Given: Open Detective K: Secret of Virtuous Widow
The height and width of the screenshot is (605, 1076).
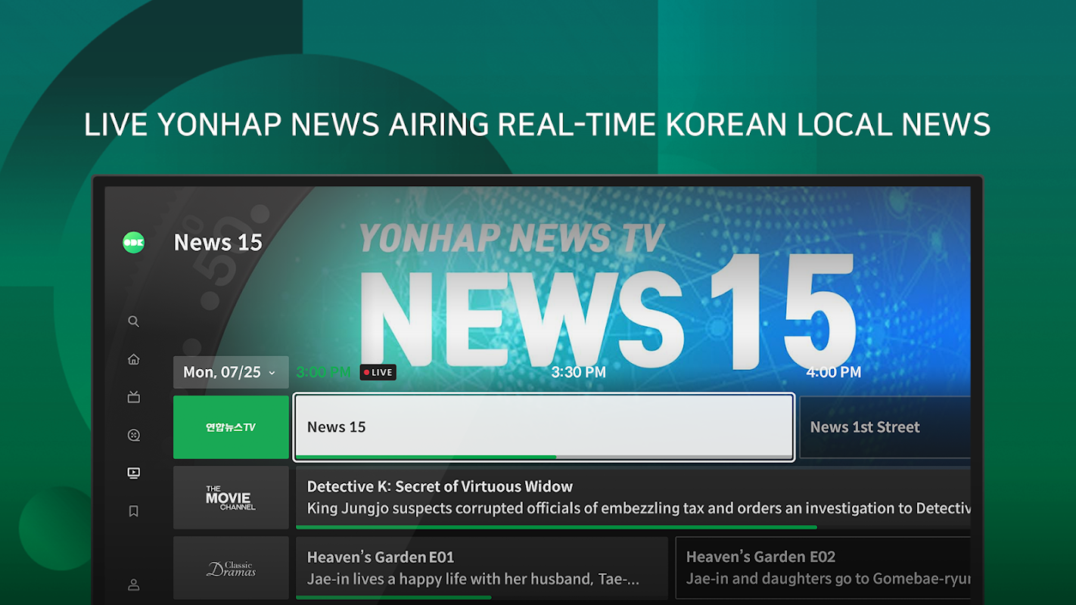Looking at the screenshot, I should coord(633,497).
